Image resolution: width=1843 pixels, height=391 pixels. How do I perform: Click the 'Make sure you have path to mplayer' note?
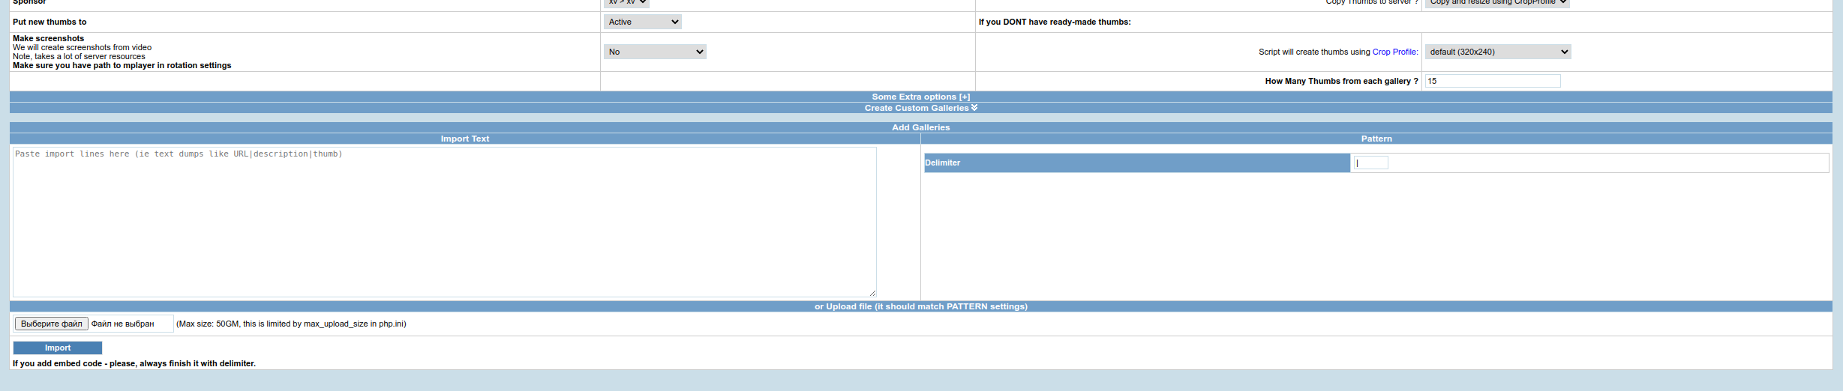pos(122,65)
